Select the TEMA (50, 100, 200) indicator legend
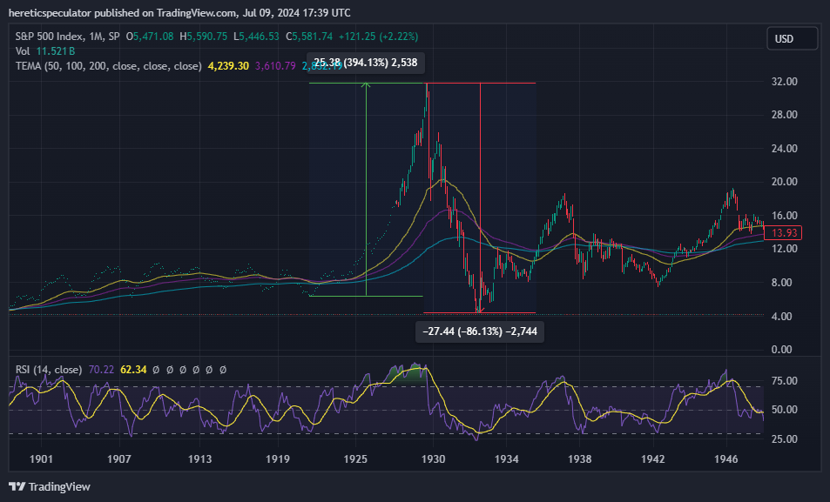 tap(109, 66)
